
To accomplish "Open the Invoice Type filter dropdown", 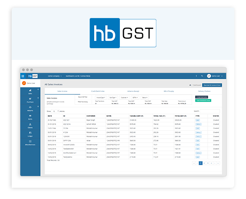I will click(101, 98).
